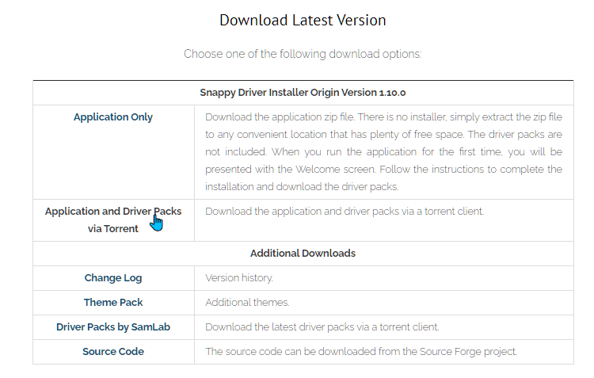Select 'Download the latest driver packs via a torrent client.' text
The image size is (594, 378).
pos(322,327)
